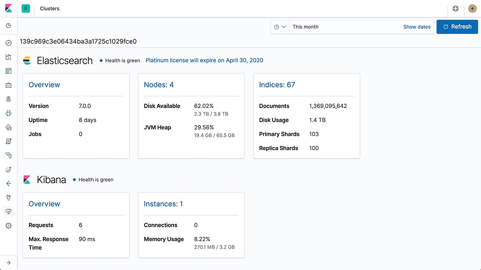Click Kibana 'Health is green' status

(93, 180)
